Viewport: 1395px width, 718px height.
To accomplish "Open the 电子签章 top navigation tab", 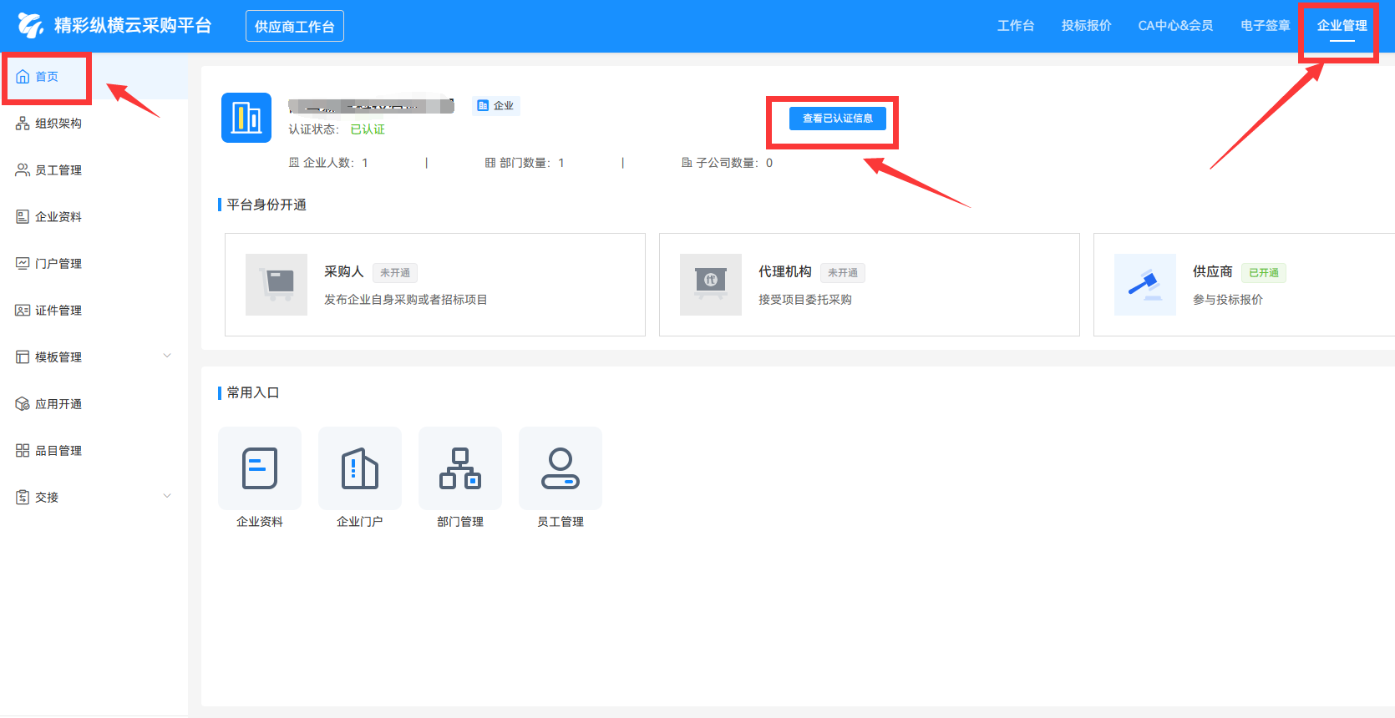I will click(x=1266, y=26).
